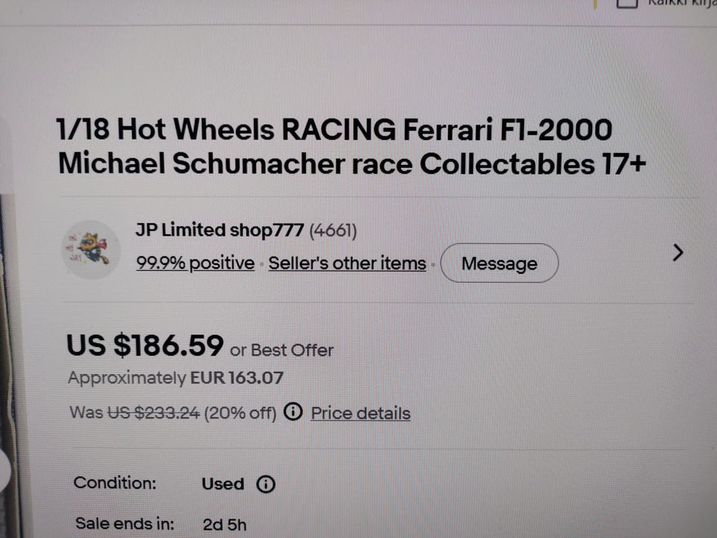Click the seller's raccoon avatar image

pyautogui.click(x=91, y=249)
